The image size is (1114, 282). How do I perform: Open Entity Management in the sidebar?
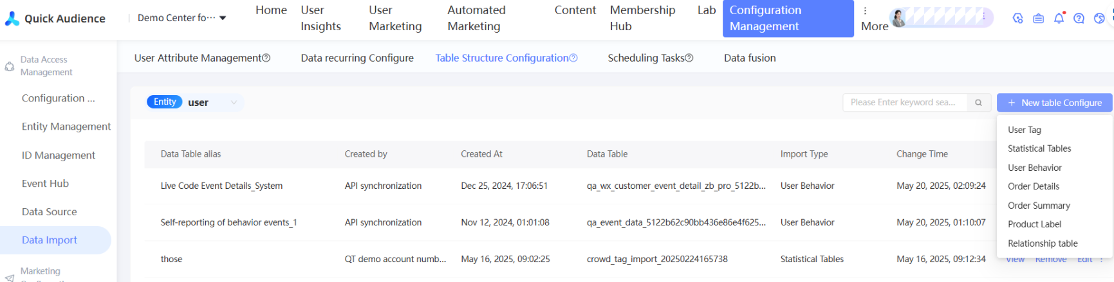66,127
